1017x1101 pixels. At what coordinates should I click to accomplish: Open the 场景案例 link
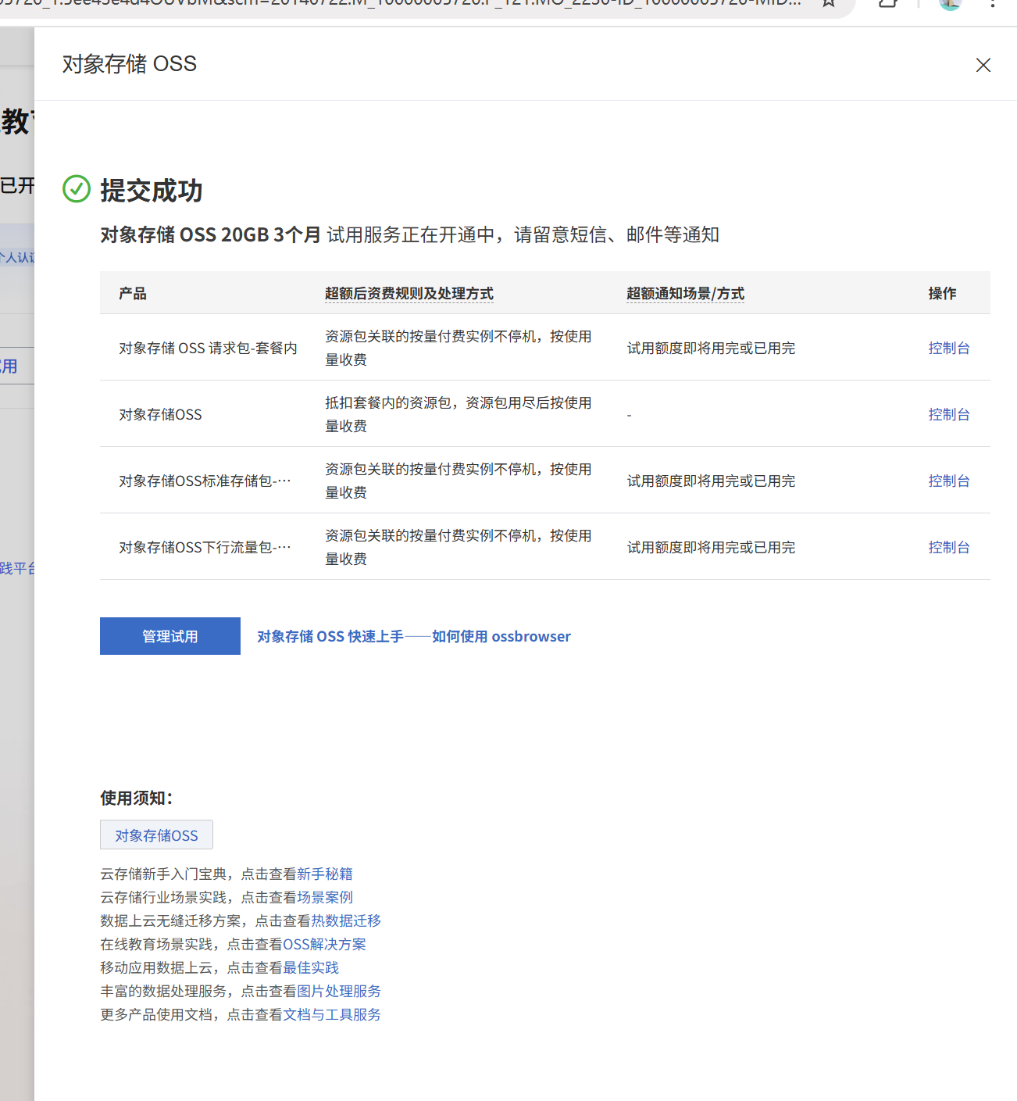(325, 897)
